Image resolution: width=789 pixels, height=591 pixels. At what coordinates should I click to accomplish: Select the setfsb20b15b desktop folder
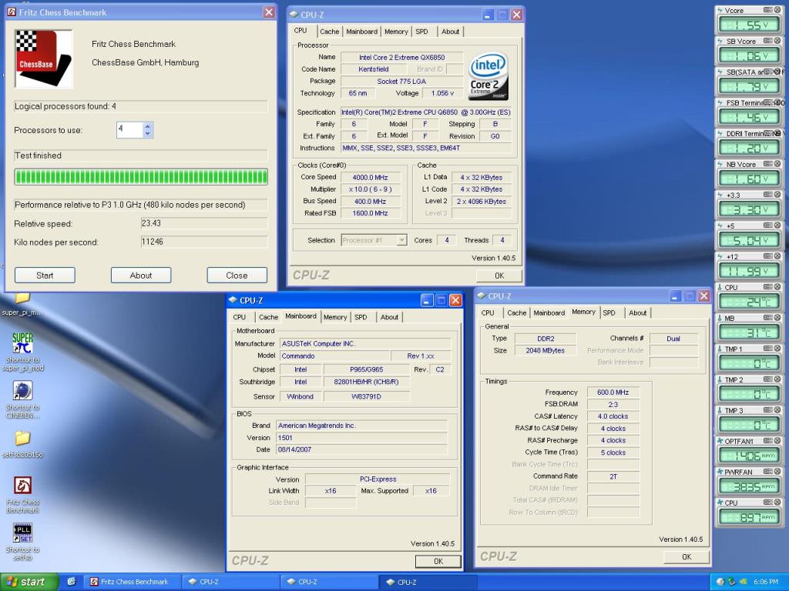pos(22,444)
